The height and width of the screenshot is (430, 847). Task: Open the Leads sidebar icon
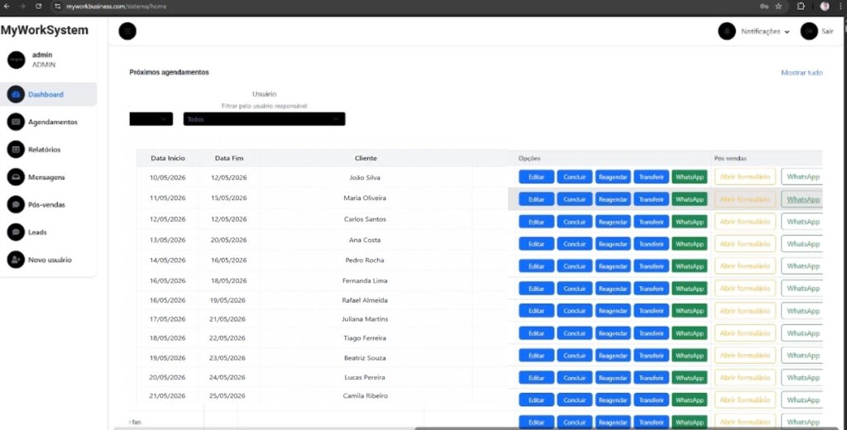click(x=16, y=232)
